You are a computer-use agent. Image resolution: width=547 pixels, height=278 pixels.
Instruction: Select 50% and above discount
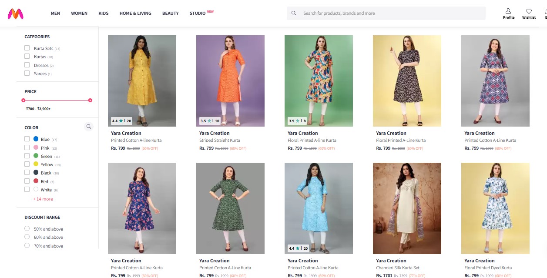tap(27, 229)
